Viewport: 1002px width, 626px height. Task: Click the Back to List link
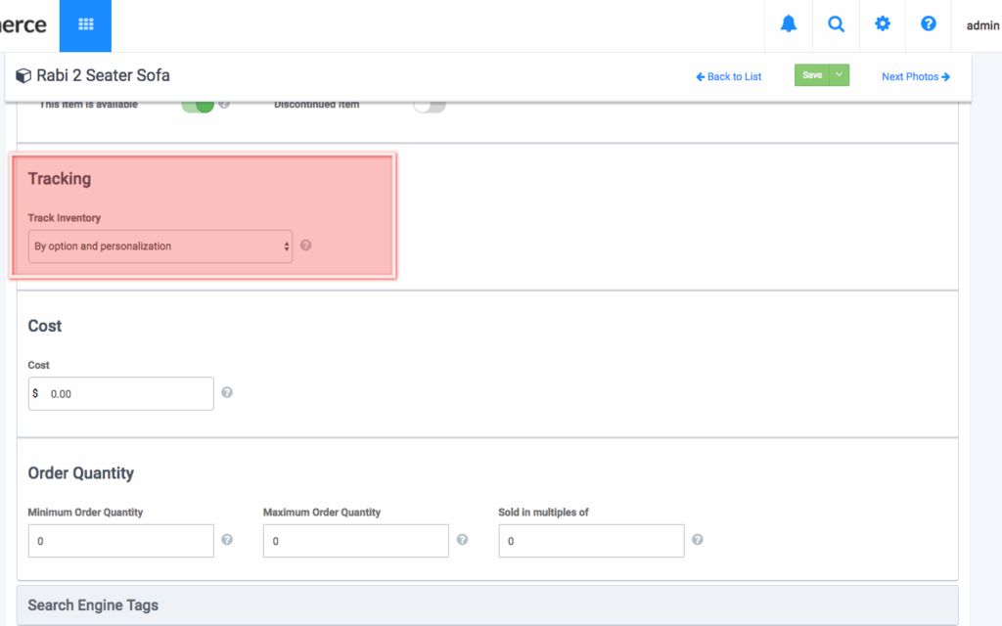click(729, 76)
